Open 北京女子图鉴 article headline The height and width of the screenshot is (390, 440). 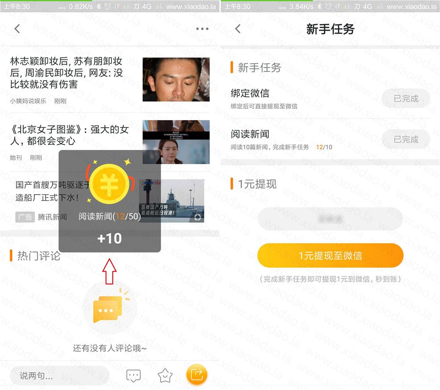70,135
